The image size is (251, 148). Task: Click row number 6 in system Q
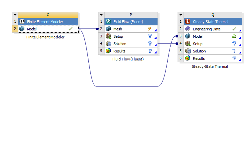[181, 58]
